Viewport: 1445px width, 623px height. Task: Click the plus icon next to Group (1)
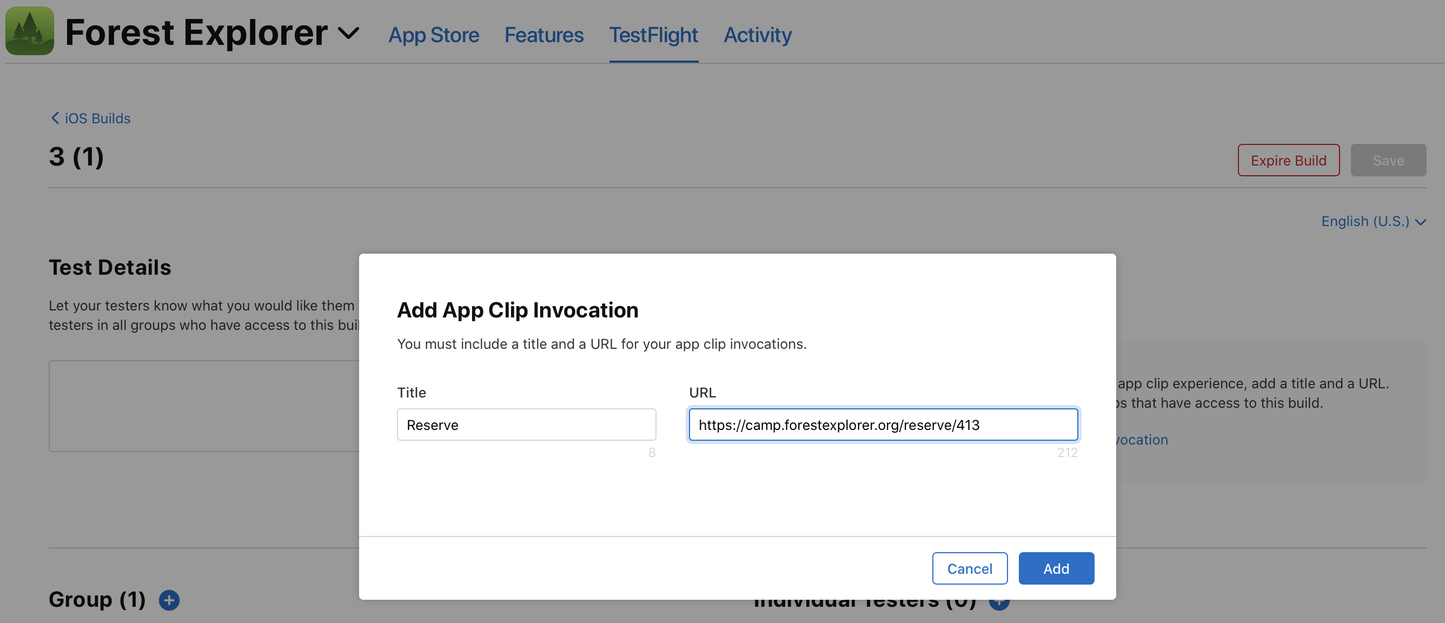point(169,600)
